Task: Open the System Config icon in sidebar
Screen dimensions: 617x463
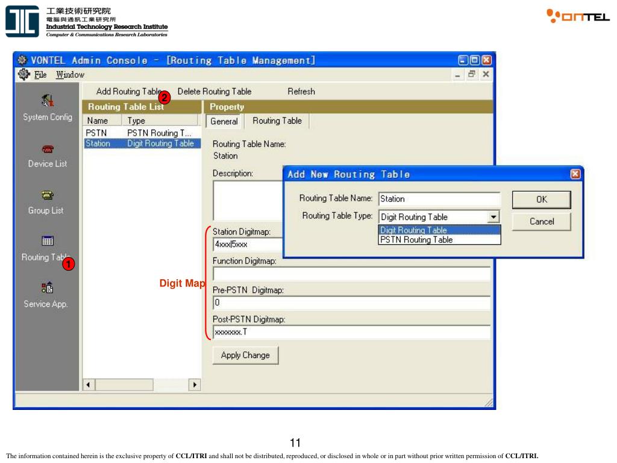Action: point(47,101)
